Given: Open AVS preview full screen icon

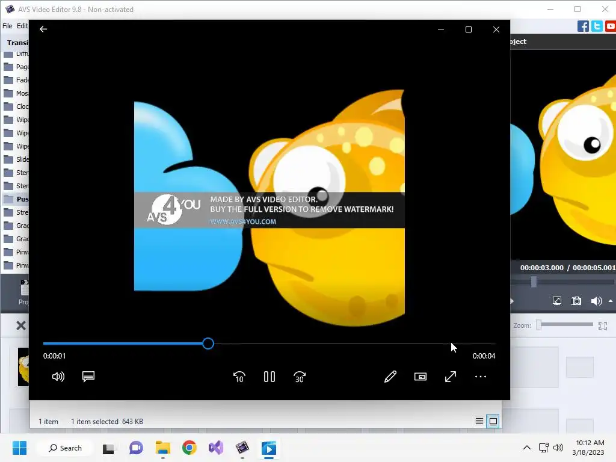Looking at the screenshot, I should click(x=556, y=301).
